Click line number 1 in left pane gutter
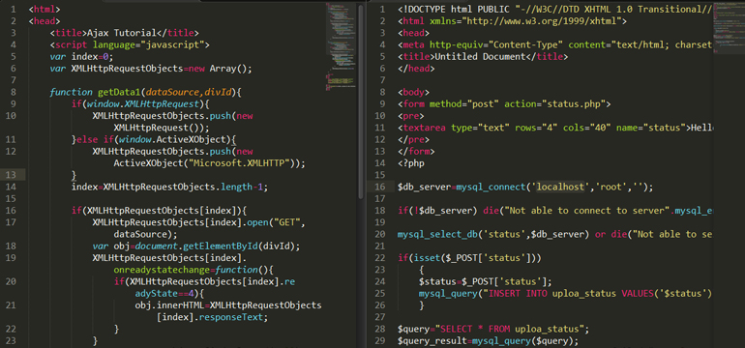 (x=13, y=9)
